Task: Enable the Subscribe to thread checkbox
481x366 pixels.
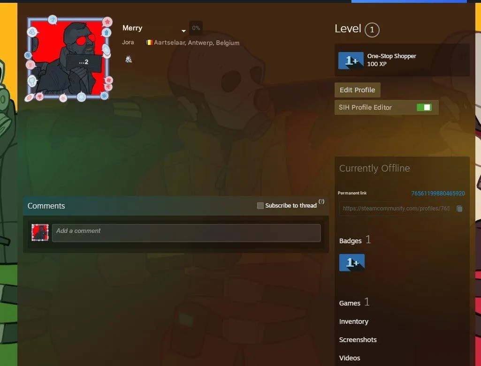Action: coord(260,205)
